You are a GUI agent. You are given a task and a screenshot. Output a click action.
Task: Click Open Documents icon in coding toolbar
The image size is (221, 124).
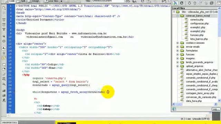[x=4, y=8]
